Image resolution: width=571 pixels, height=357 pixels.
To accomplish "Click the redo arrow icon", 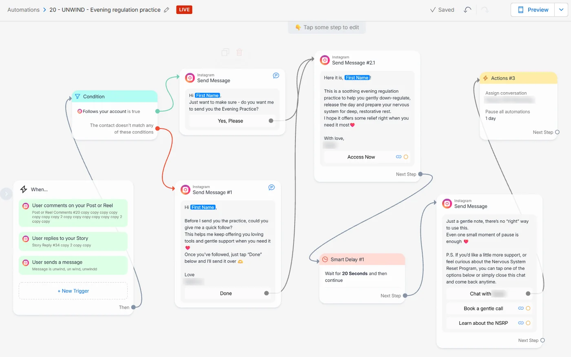I will [485, 10].
